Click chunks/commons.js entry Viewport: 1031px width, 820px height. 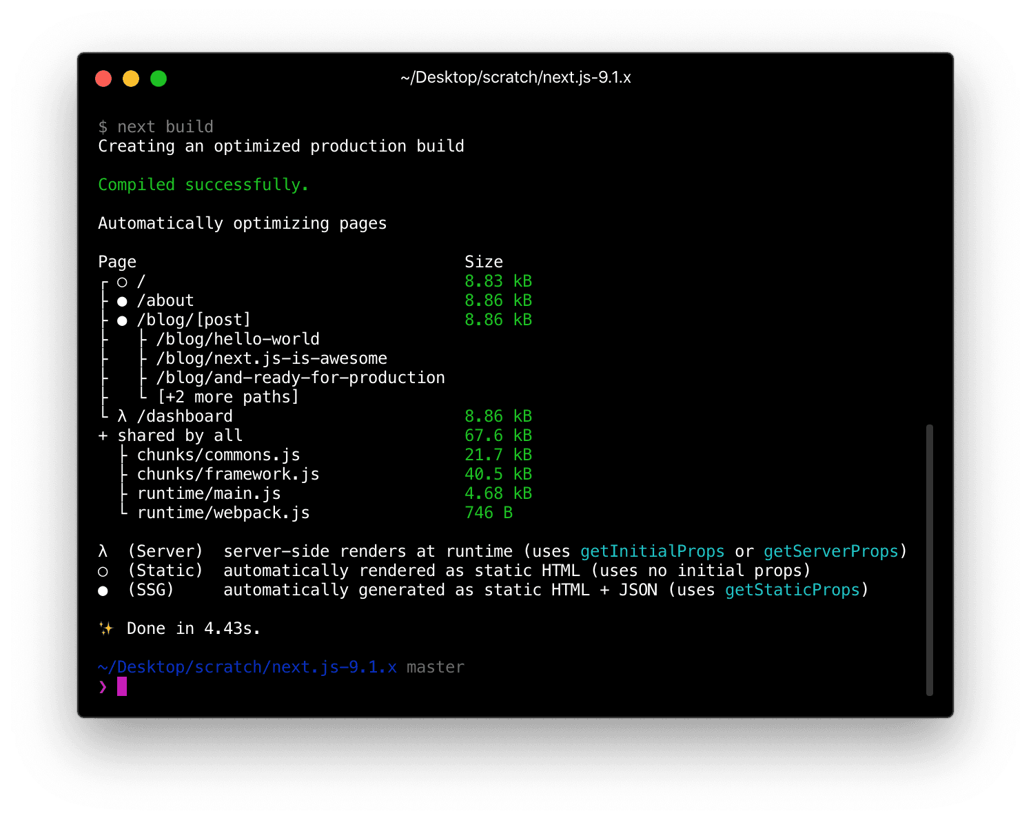(218, 455)
